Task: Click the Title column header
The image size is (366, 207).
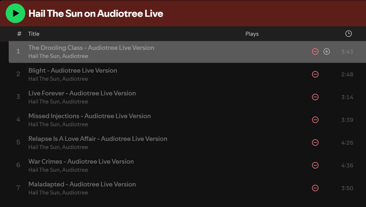Action: pos(34,34)
